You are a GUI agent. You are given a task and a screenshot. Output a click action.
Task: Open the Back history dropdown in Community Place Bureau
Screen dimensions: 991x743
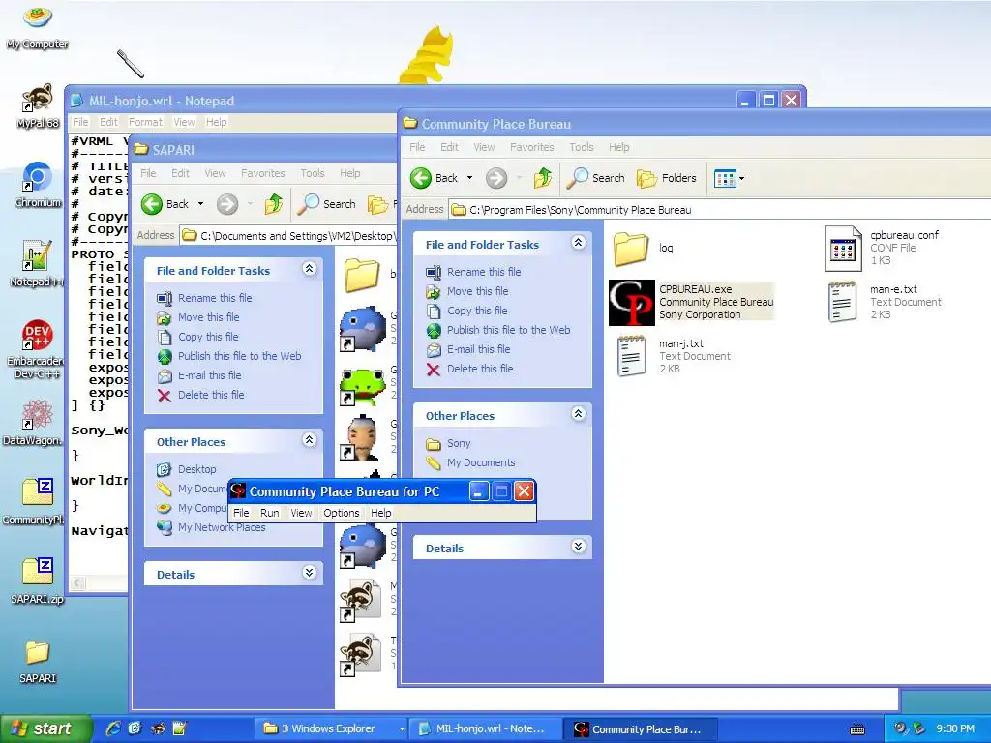coord(469,178)
